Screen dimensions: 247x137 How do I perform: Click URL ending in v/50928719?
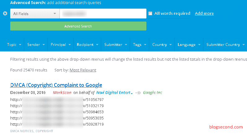pyautogui.click(x=57, y=124)
